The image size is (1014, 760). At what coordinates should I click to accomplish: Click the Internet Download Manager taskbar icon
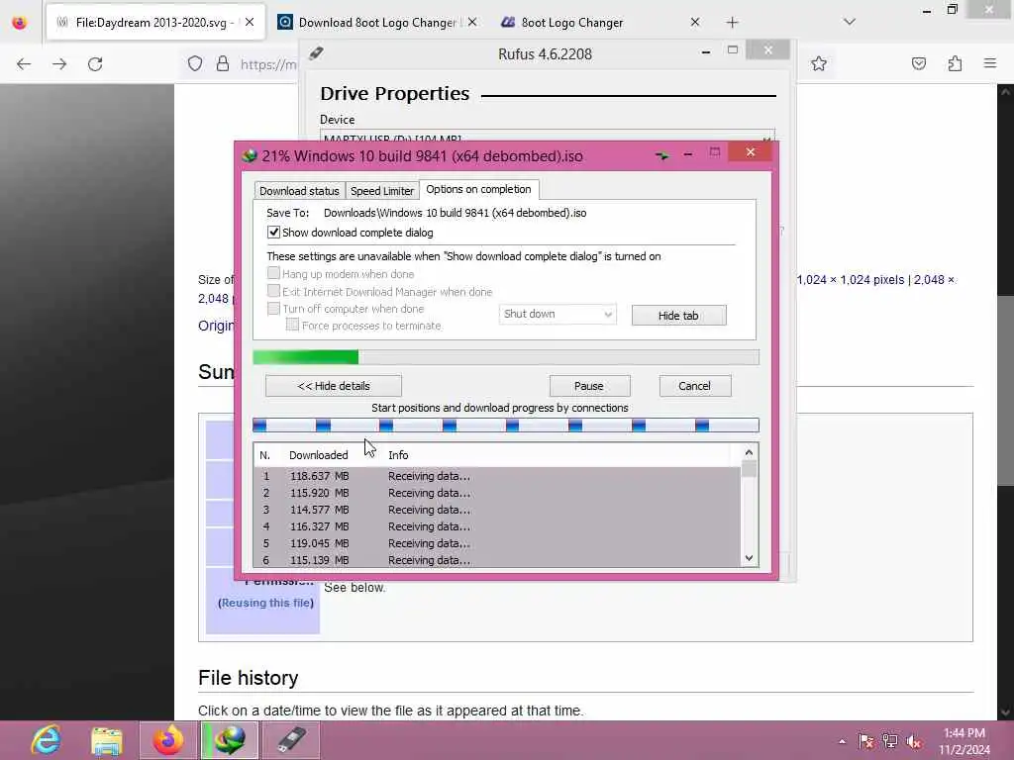pyautogui.click(x=230, y=740)
